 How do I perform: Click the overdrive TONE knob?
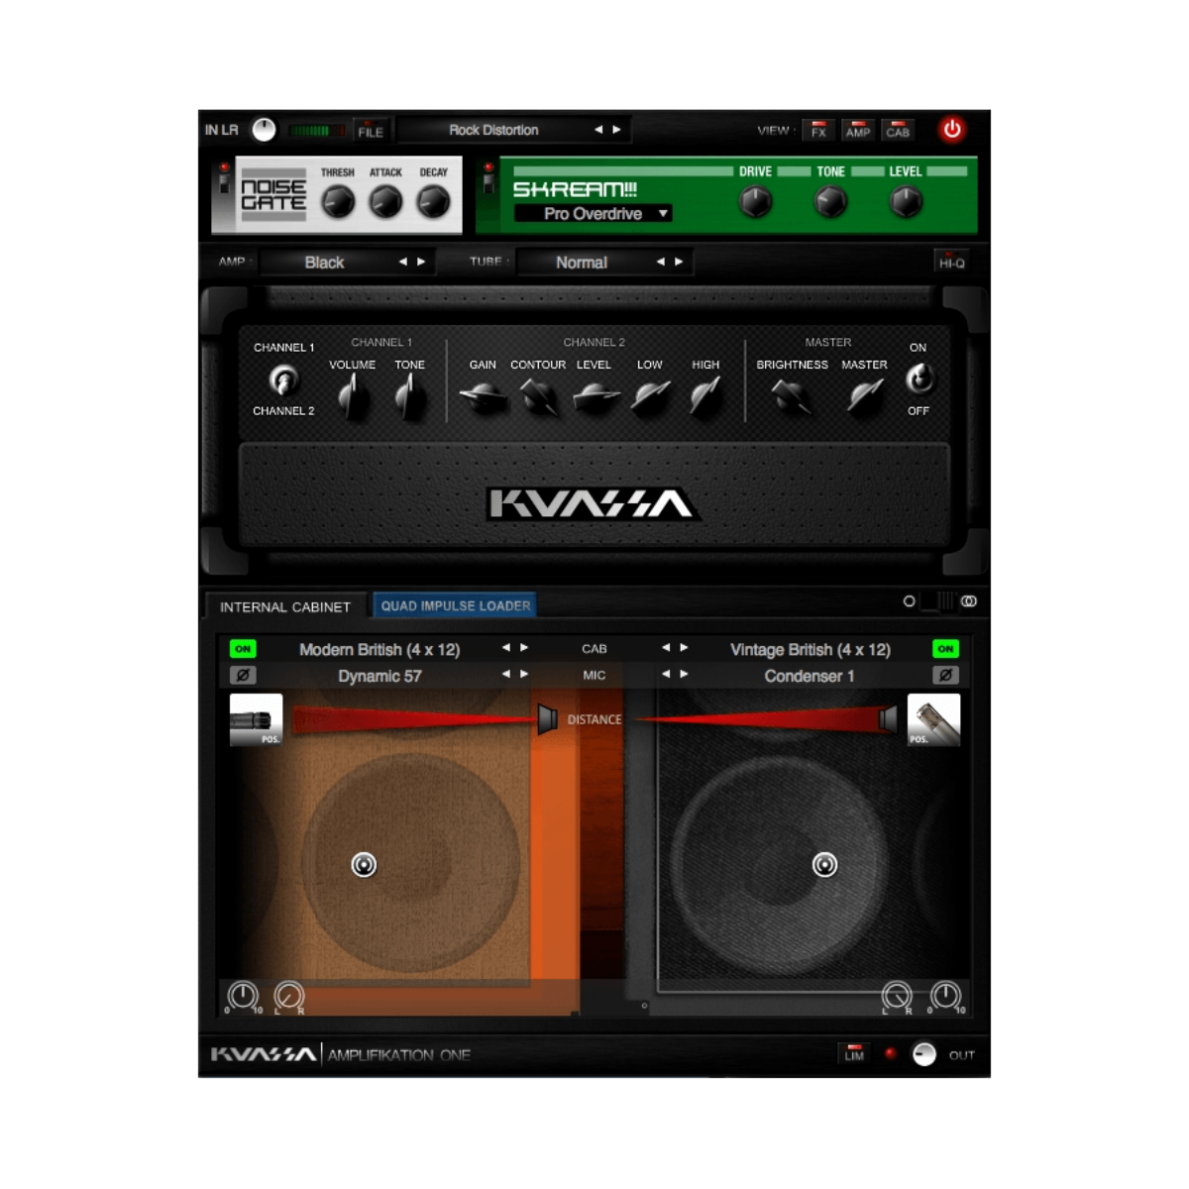click(x=830, y=202)
